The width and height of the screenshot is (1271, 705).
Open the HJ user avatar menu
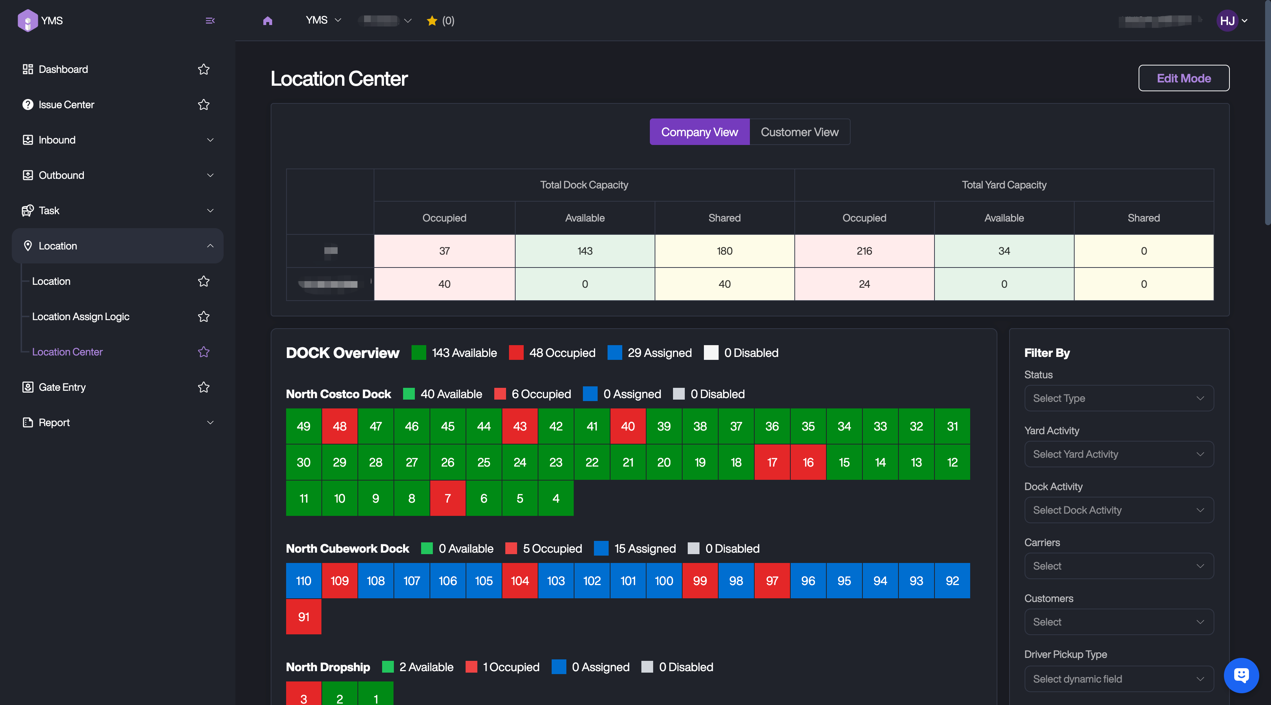1227,21
